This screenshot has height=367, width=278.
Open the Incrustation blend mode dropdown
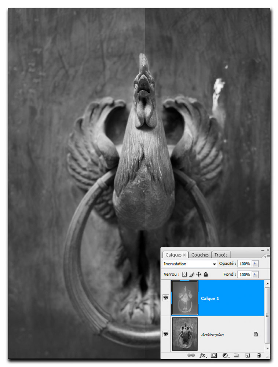coord(190,264)
